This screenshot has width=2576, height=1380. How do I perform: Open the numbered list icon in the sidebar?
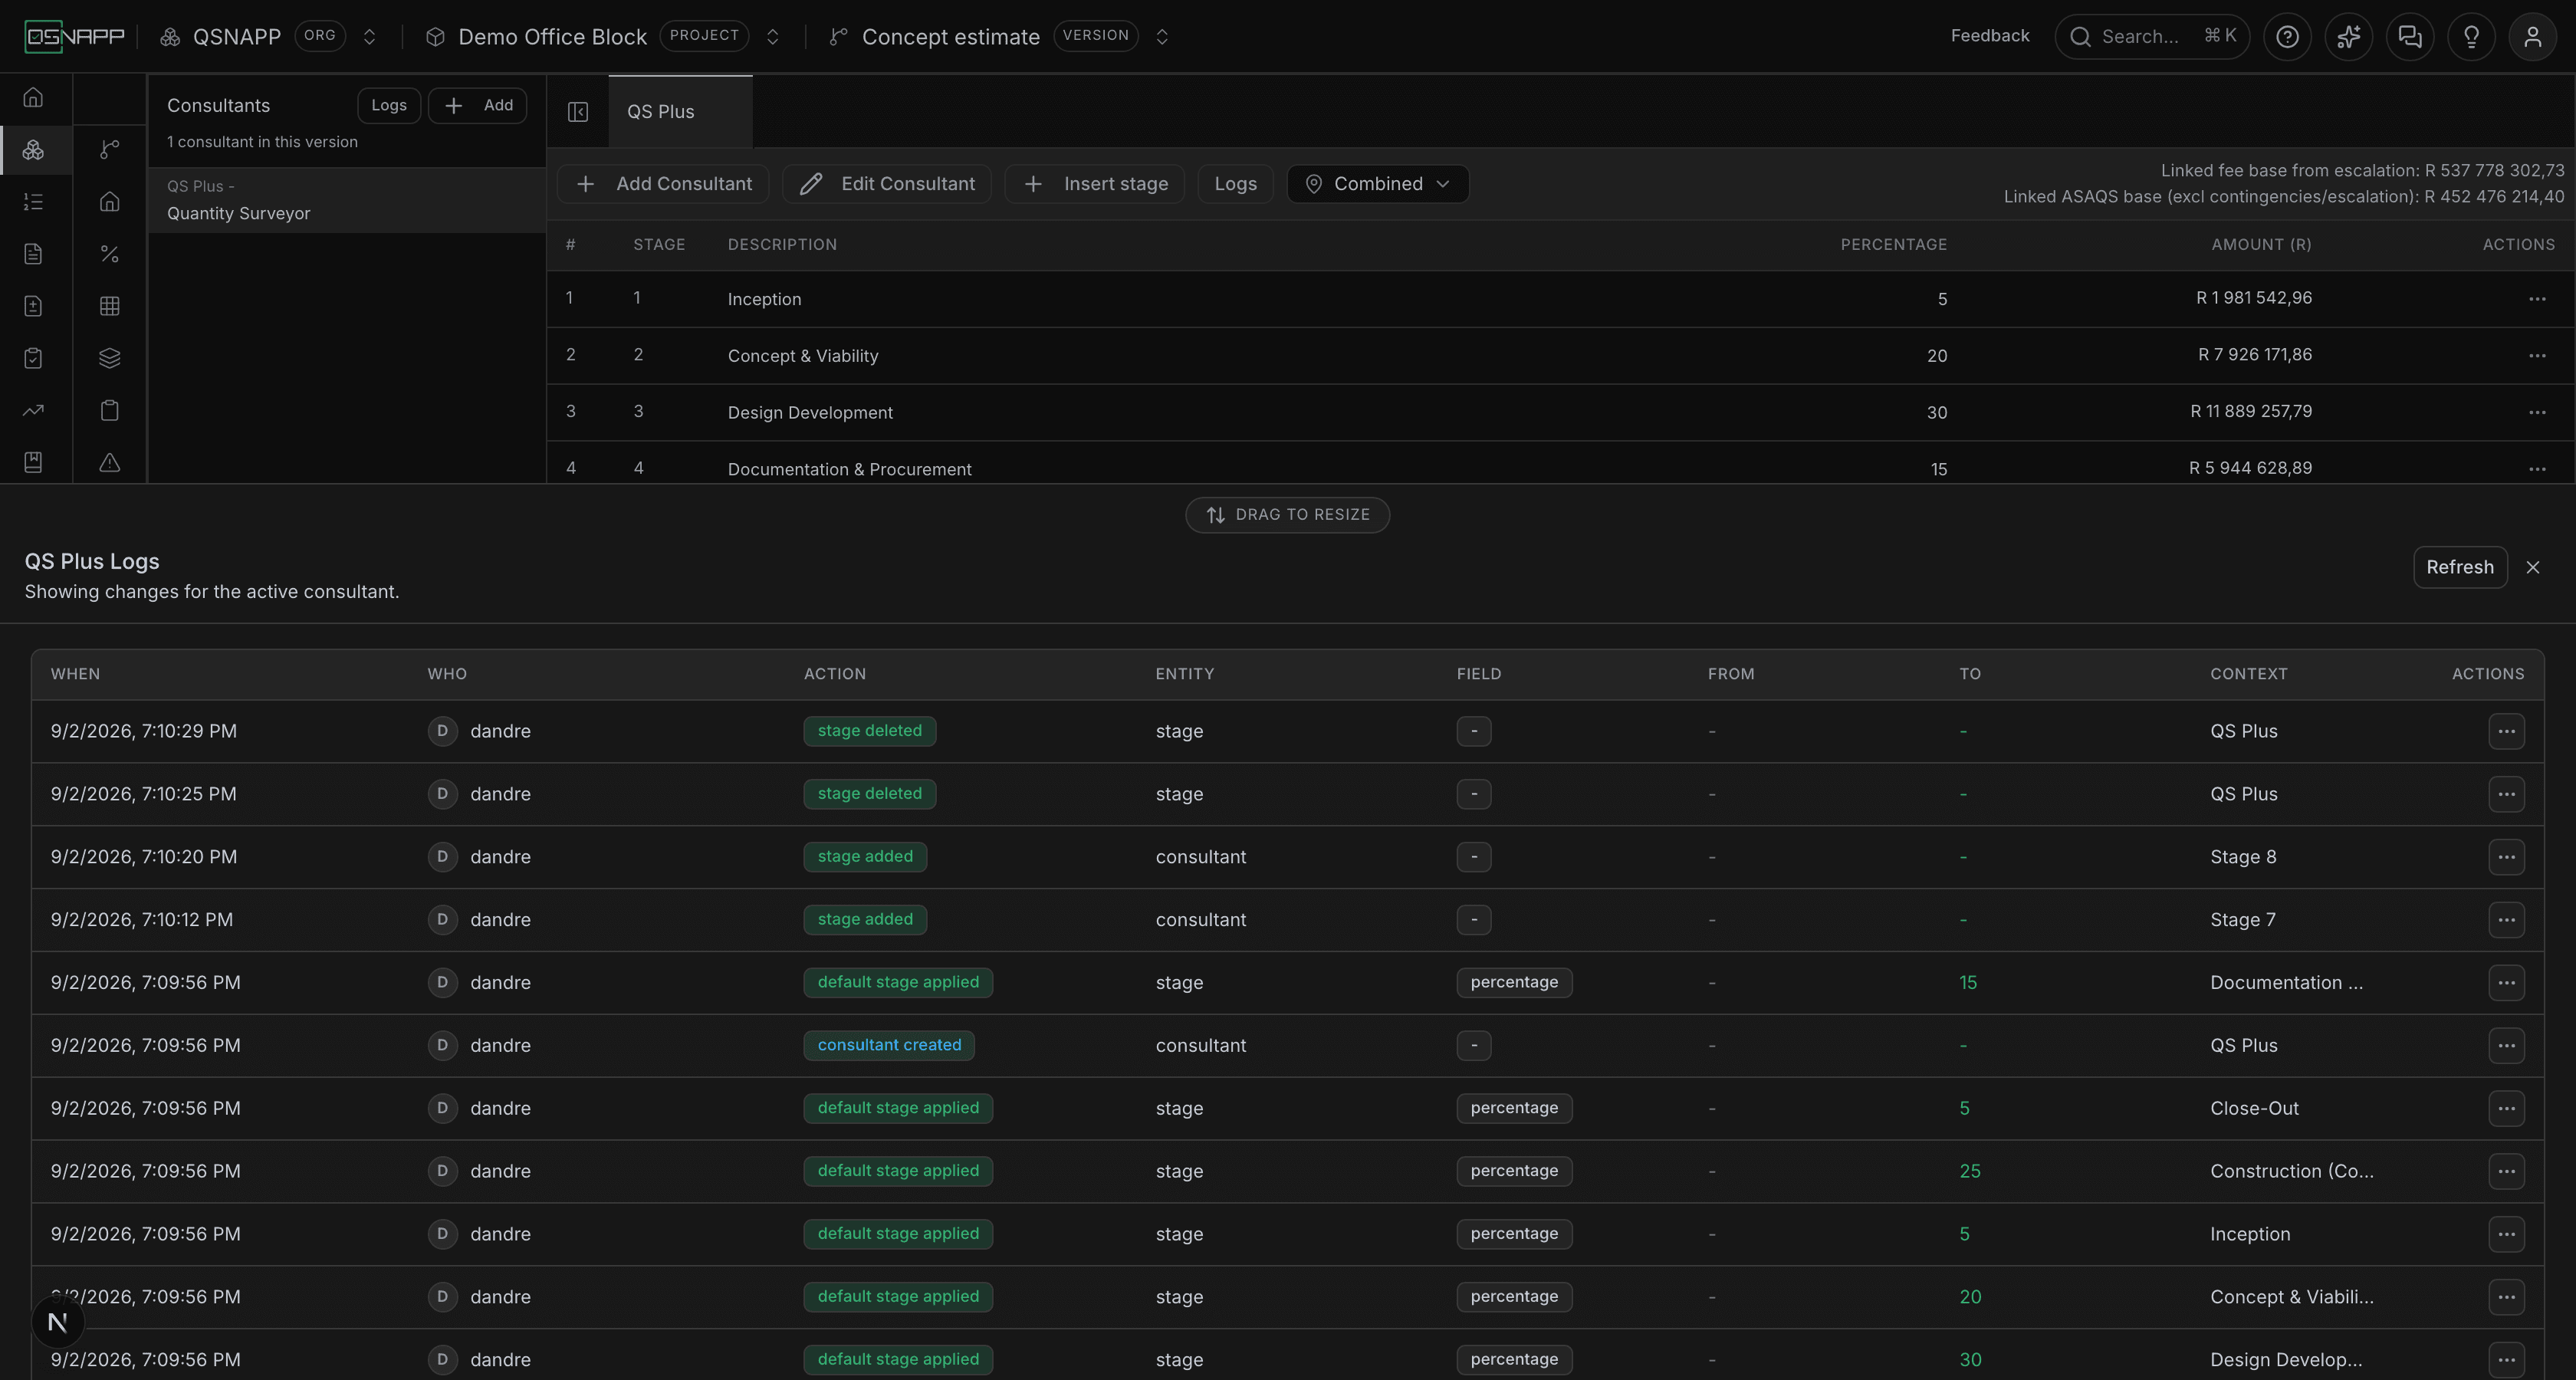(33, 202)
